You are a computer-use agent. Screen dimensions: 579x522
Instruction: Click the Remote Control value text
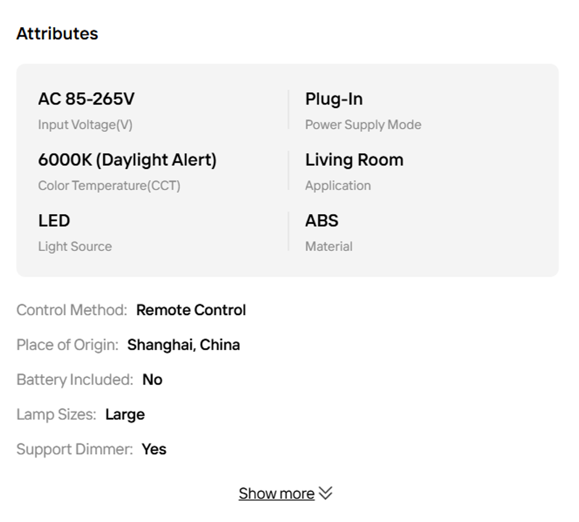[191, 310]
